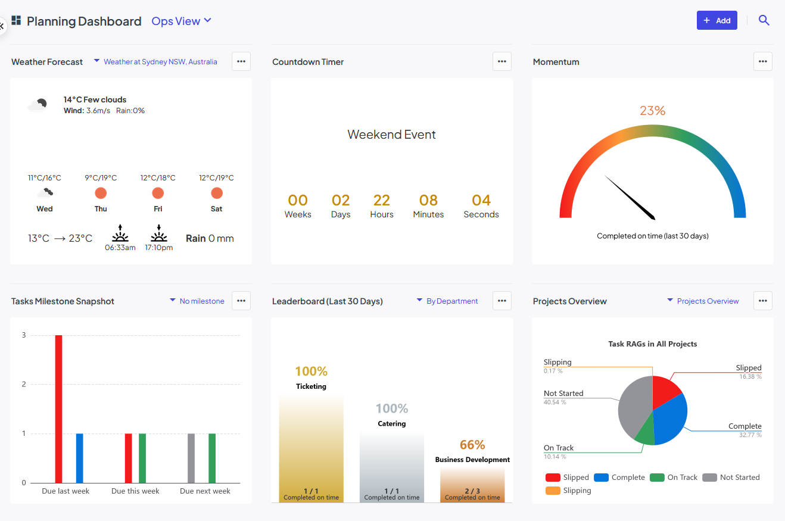Click the 23% momentum value
785x521 pixels.
click(653, 110)
